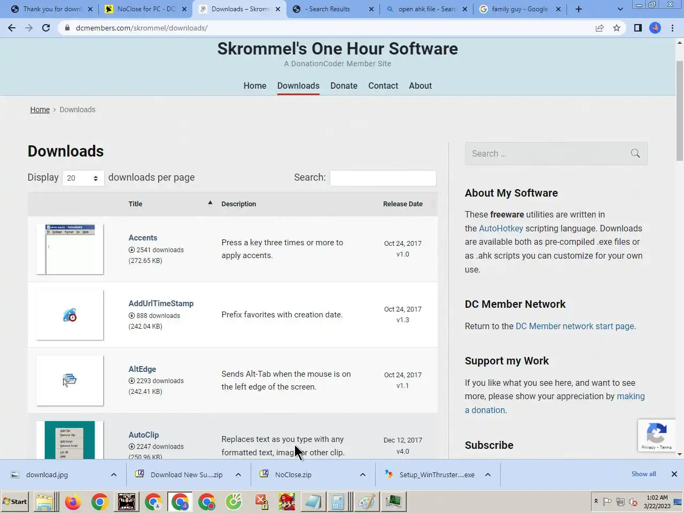This screenshot has height=513, width=684.
Task: Open the AutoClip download link
Action: pos(144,435)
